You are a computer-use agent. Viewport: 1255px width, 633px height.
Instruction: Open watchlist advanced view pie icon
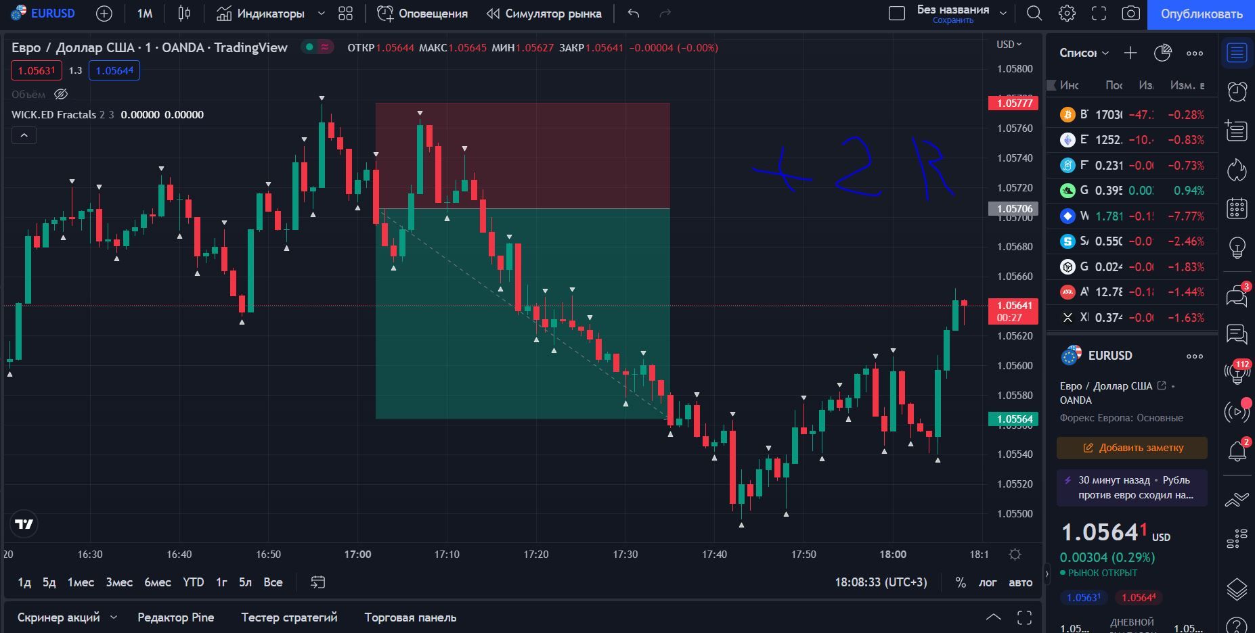pyautogui.click(x=1162, y=53)
